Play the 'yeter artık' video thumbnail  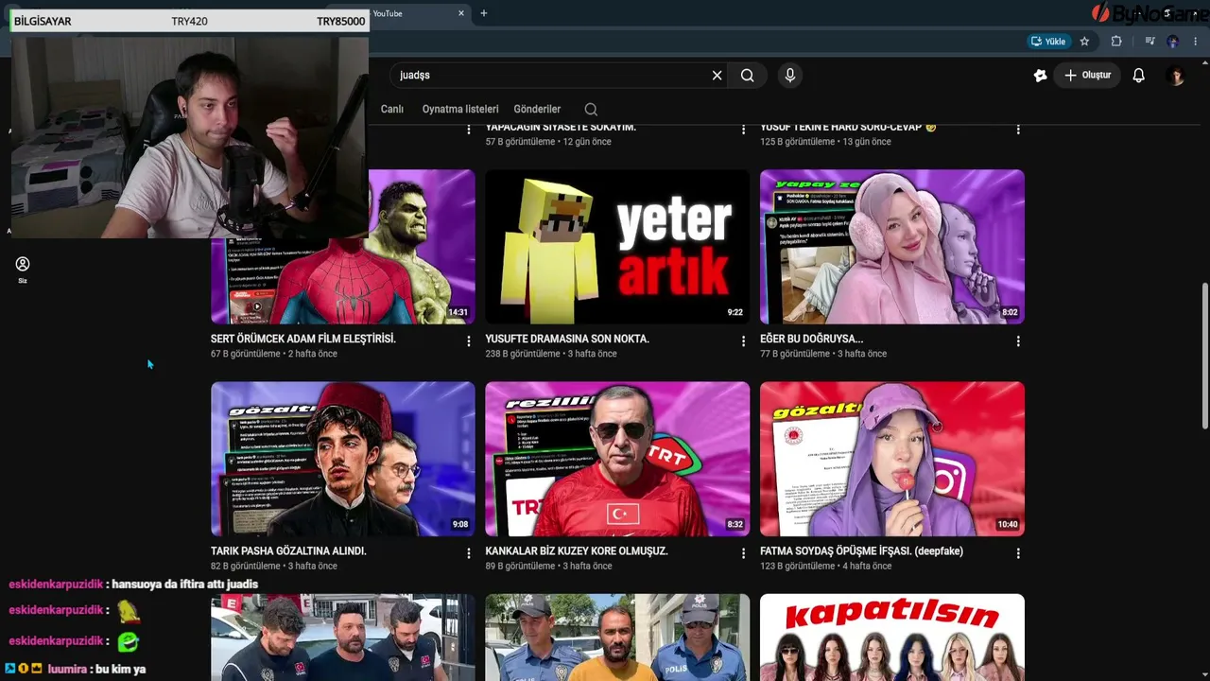pyautogui.click(x=617, y=247)
